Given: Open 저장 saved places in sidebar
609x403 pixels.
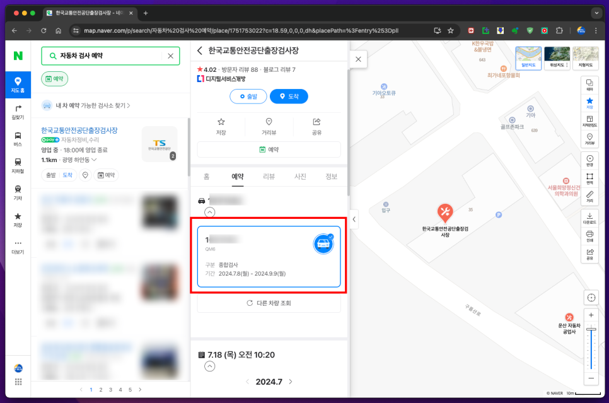Looking at the screenshot, I should (18, 220).
